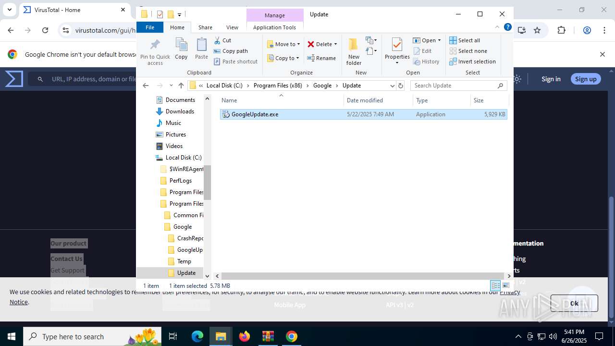This screenshot has height=346, width=615.
Task: Open Copy to dropdown
Action: click(x=283, y=58)
